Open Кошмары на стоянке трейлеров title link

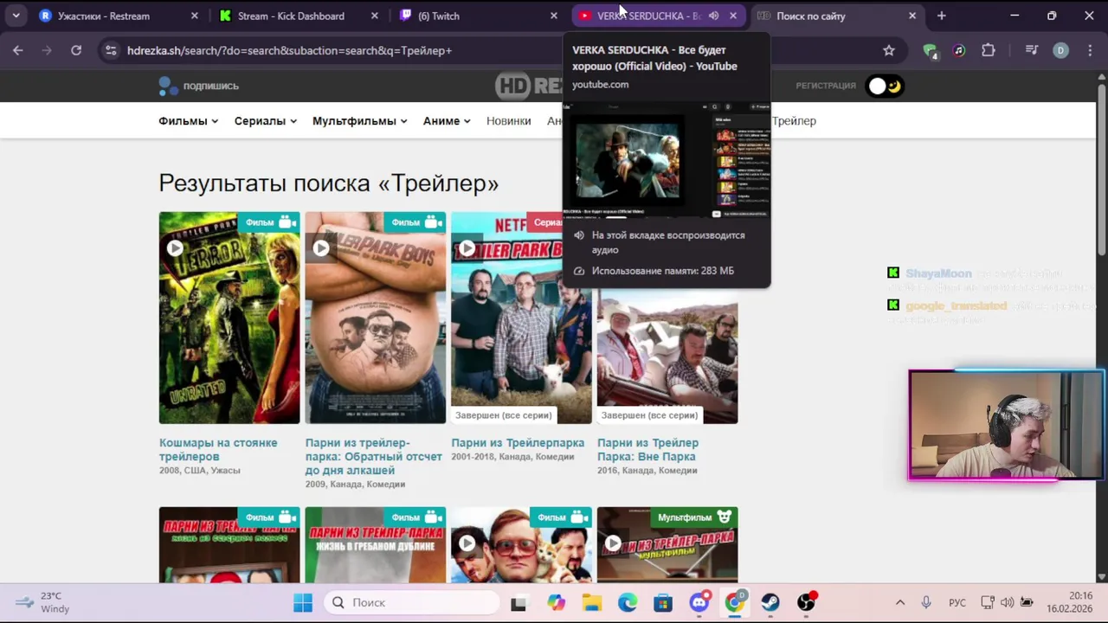[218, 449]
